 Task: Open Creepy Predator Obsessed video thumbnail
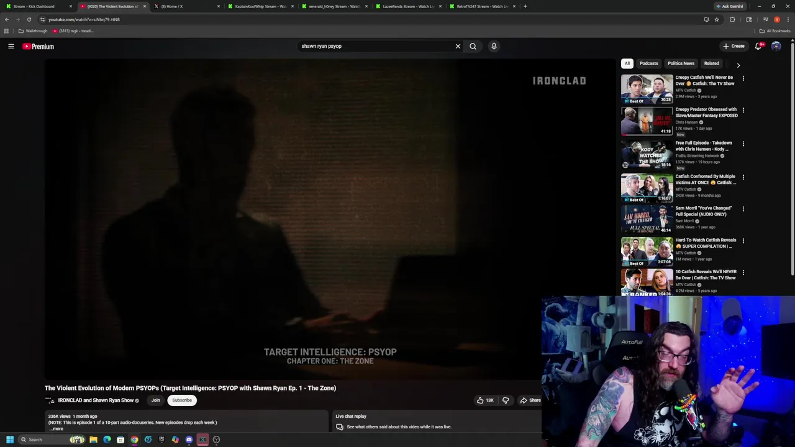click(x=647, y=120)
